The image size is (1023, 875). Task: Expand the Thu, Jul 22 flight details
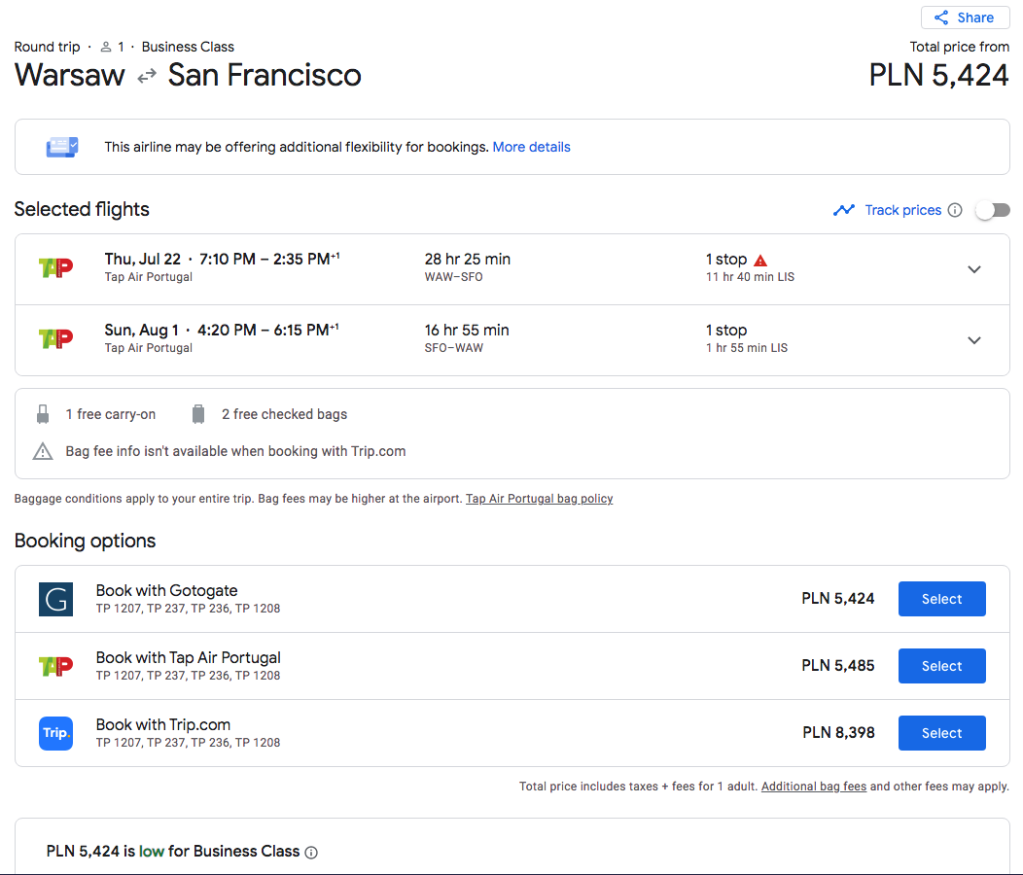pos(974,269)
